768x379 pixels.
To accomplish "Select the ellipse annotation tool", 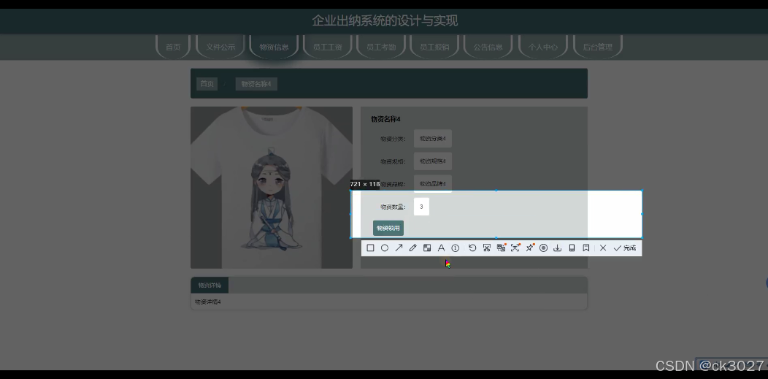I will (385, 248).
